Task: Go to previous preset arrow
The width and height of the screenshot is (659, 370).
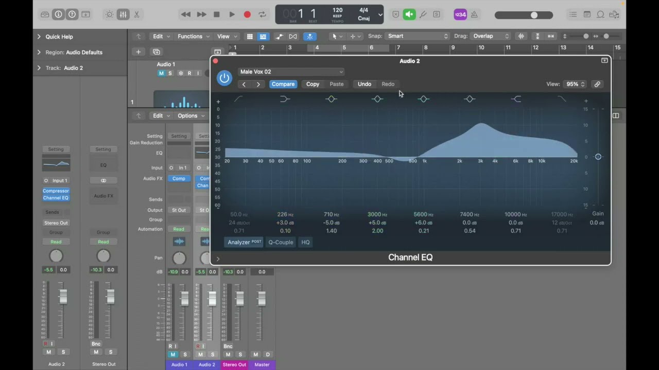Action: tap(244, 84)
